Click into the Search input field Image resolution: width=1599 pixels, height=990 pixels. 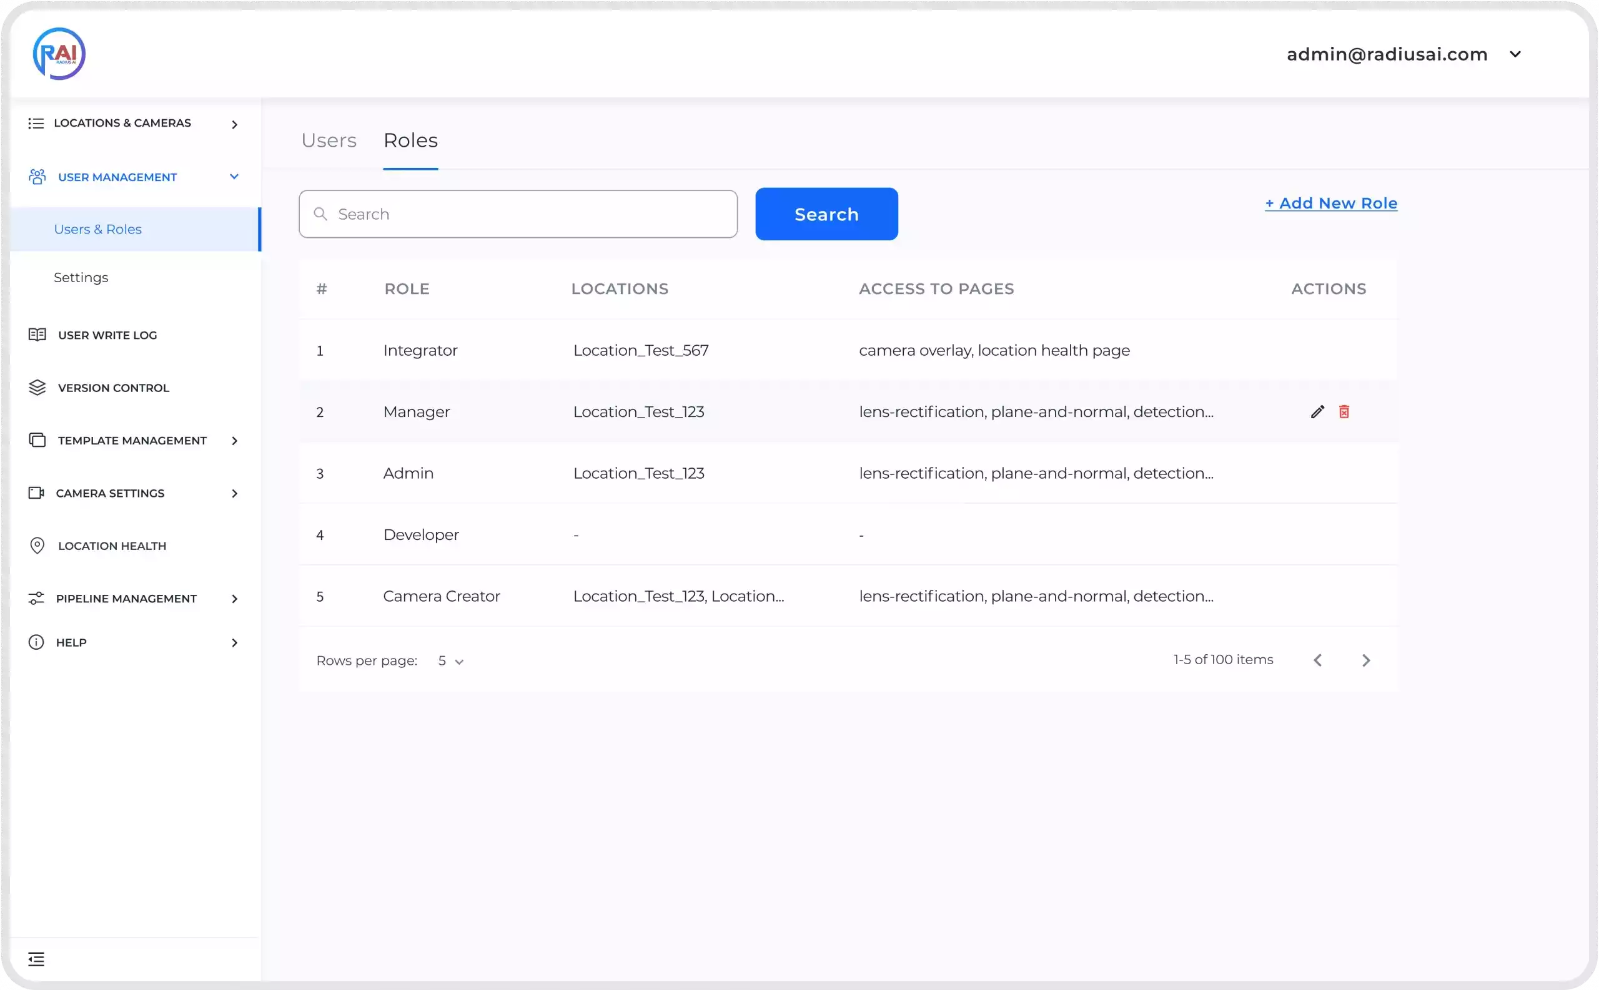tap(518, 214)
